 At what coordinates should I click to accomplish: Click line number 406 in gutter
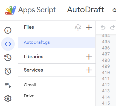[x=106, y=48]
